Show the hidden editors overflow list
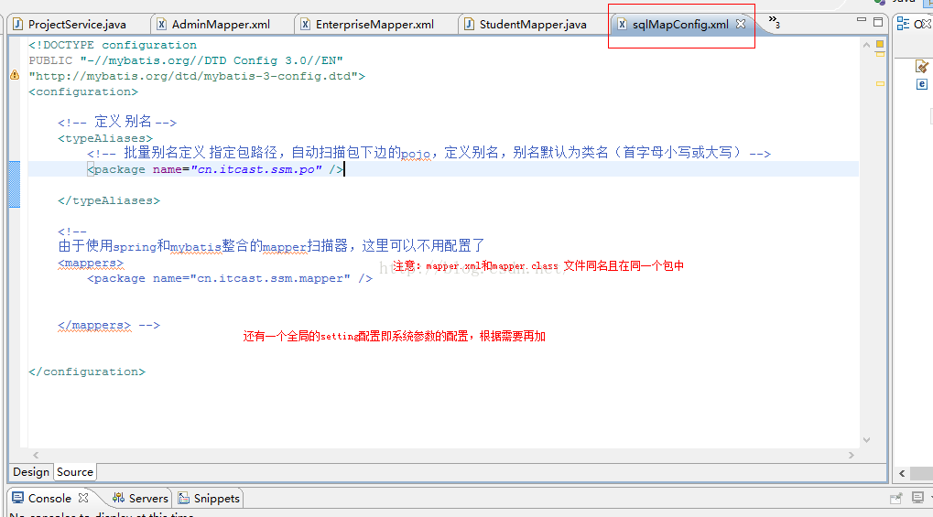Viewport: 933px width, 517px height. point(774,22)
